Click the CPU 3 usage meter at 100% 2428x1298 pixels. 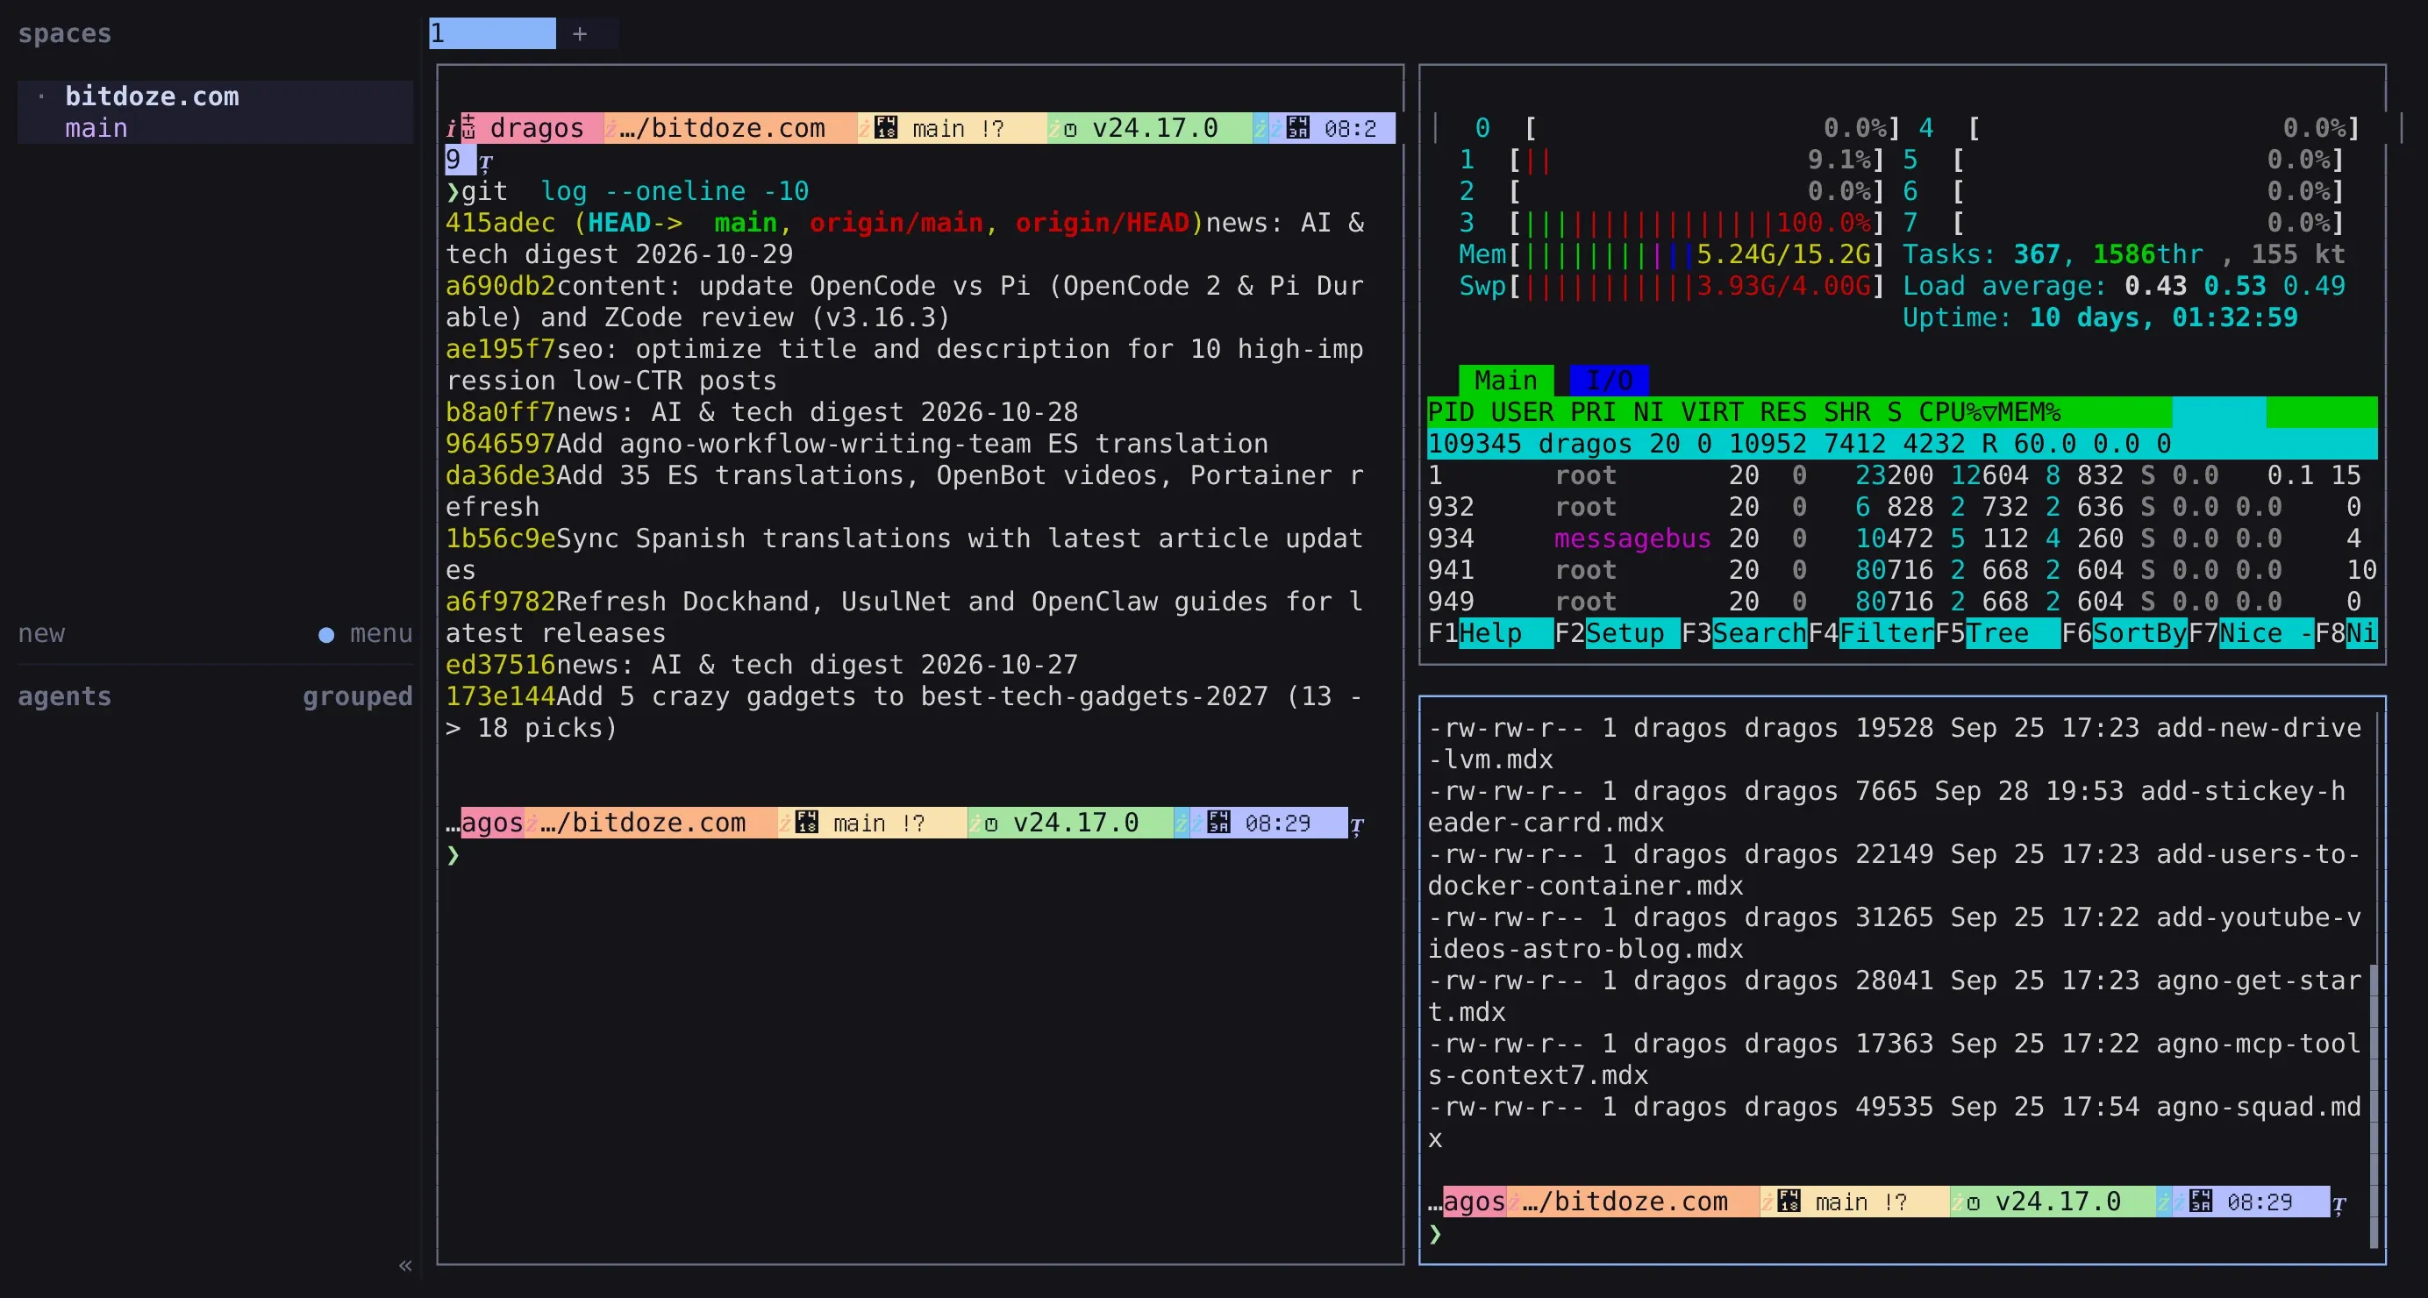[1670, 223]
